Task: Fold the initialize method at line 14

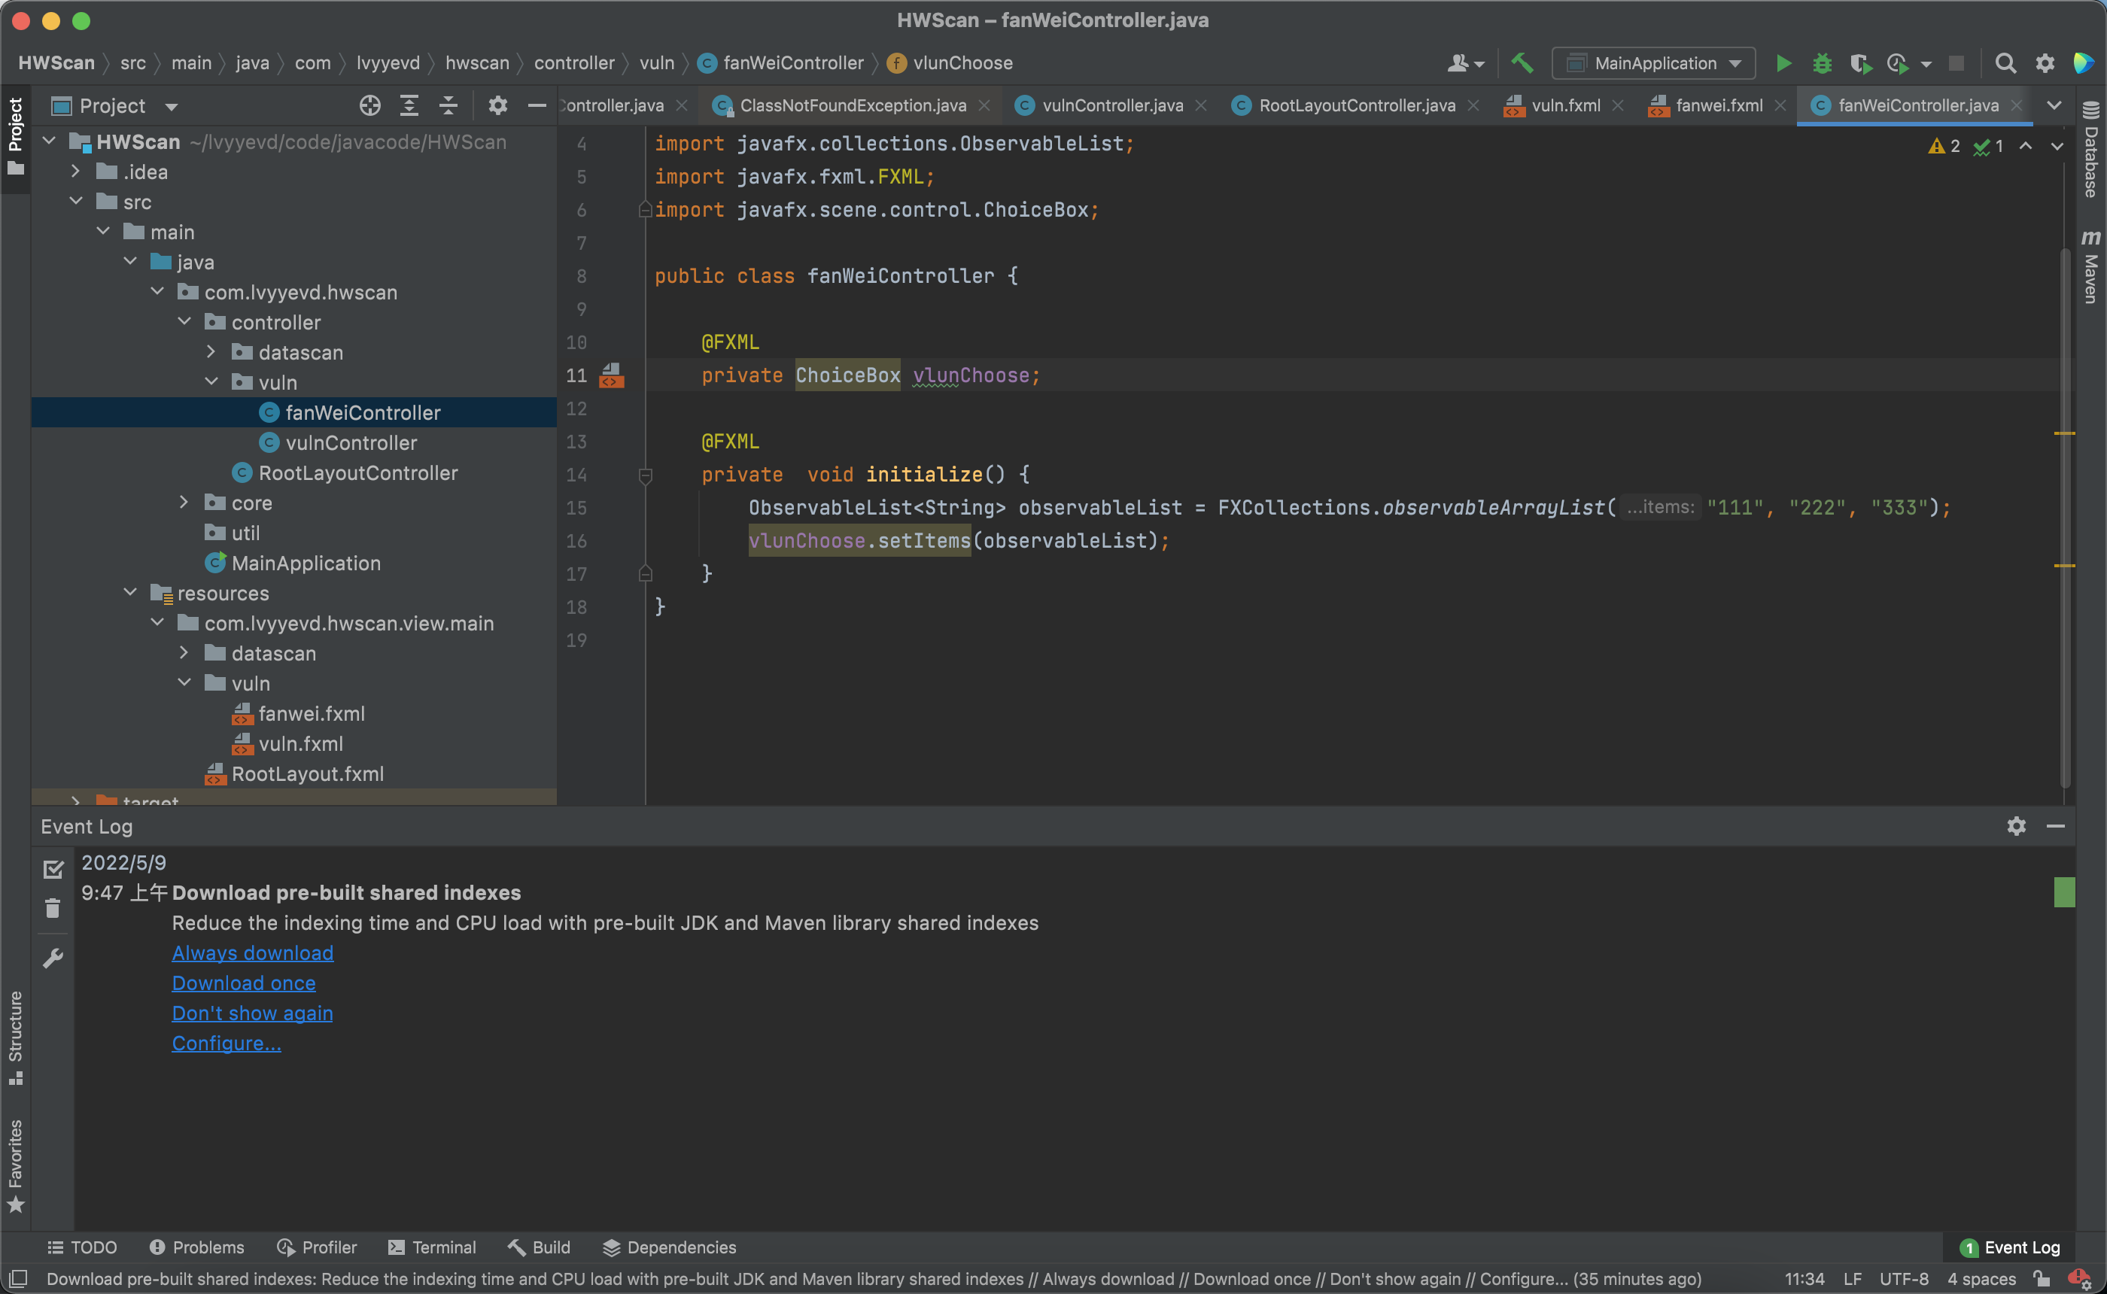Action: tap(646, 475)
